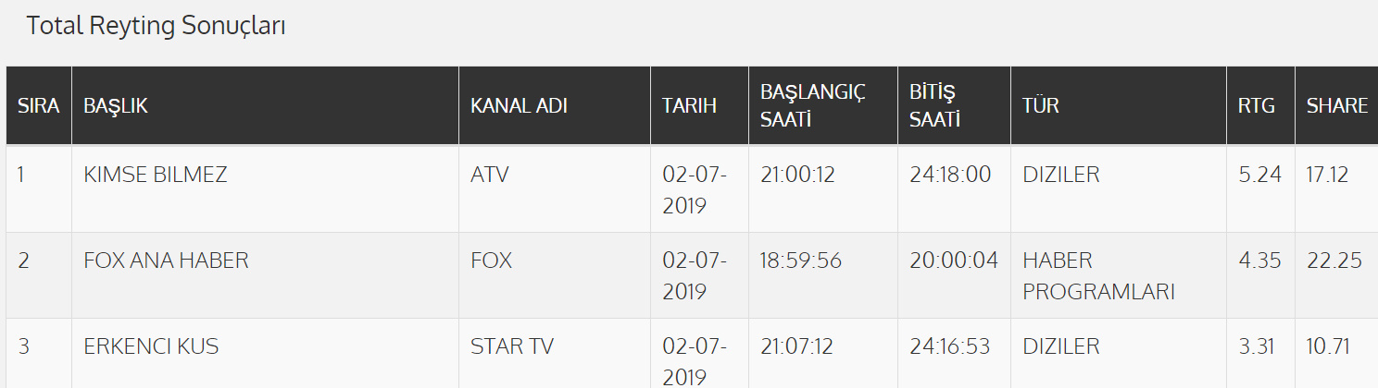Click the SHARE column header
The height and width of the screenshot is (388, 1378).
[x=1336, y=106]
